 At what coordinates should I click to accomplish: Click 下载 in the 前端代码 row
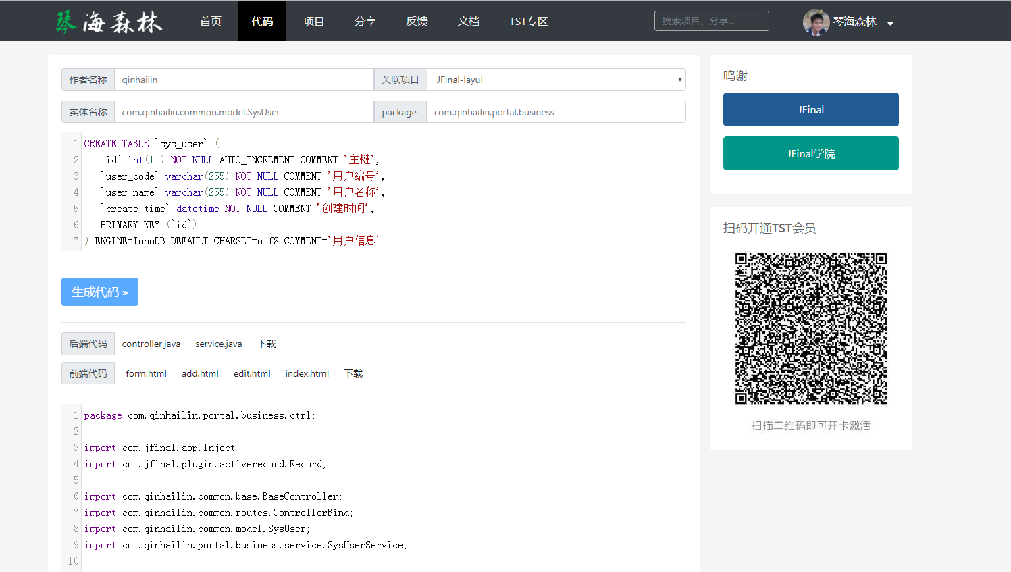(353, 373)
